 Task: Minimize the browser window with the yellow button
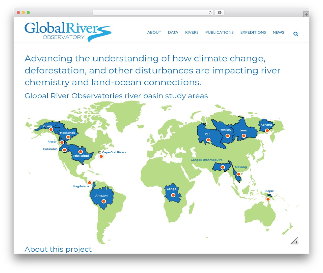click(23, 13)
